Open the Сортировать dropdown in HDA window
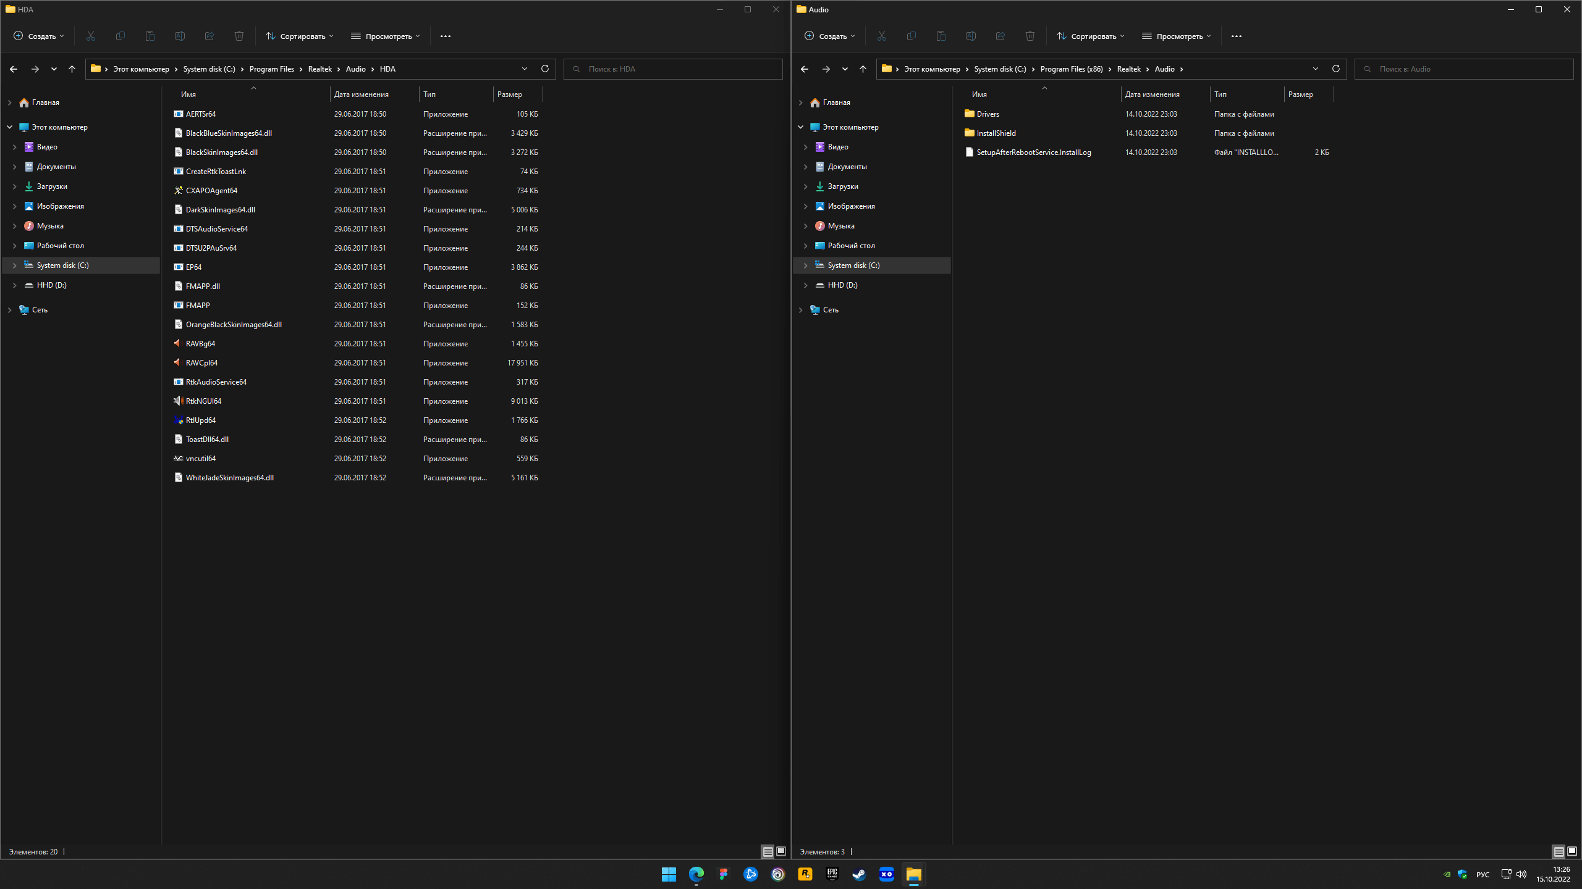1582x889 pixels. [x=300, y=36]
